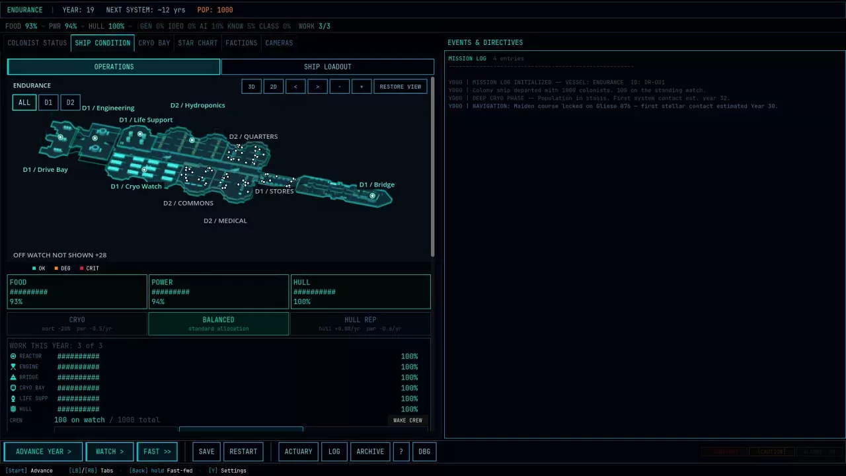
Task: Click the FOOD 93% gauge bar
Action: pos(77,292)
